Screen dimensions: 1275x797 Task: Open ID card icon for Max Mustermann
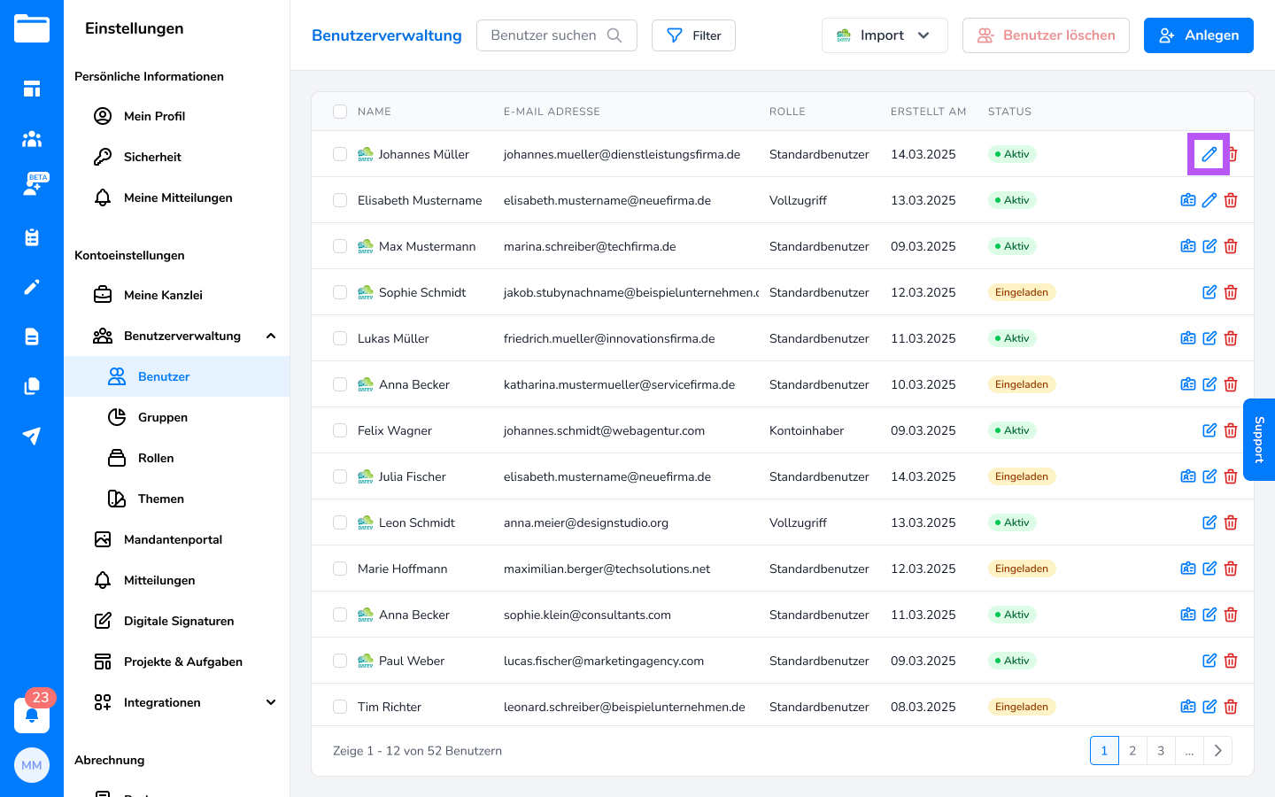pyautogui.click(x=1188, y=246)
